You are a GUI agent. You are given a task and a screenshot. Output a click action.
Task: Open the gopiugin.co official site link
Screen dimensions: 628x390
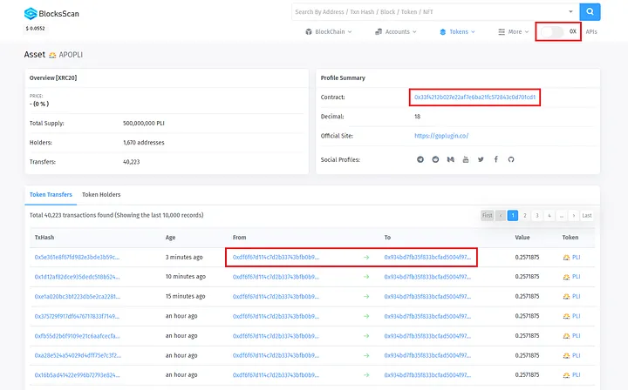point(441,136)
